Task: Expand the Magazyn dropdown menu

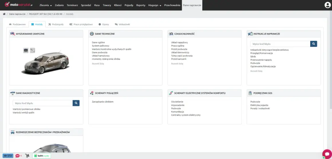Action: 155,5
